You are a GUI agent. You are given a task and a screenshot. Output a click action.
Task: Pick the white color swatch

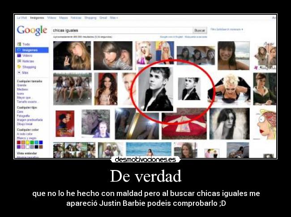(27, 147)
